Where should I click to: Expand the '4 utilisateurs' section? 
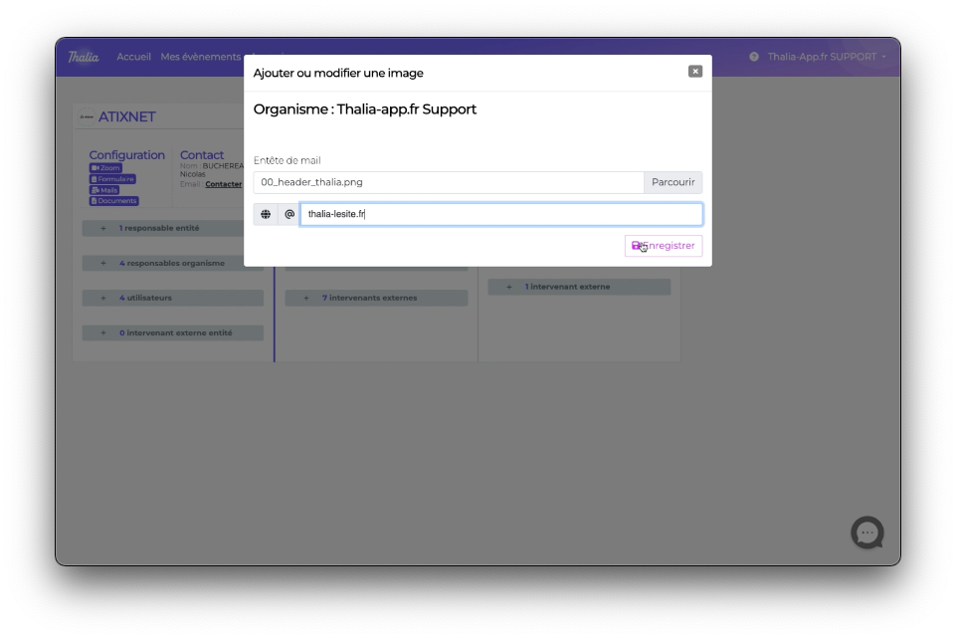pos(145,298)
